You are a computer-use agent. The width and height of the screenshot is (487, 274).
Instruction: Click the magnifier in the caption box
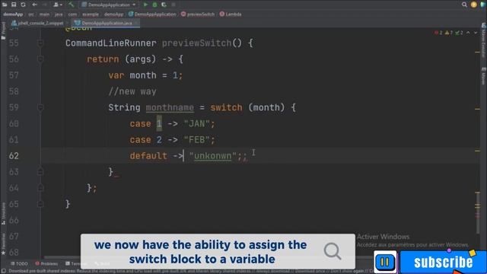coord(333,251)
